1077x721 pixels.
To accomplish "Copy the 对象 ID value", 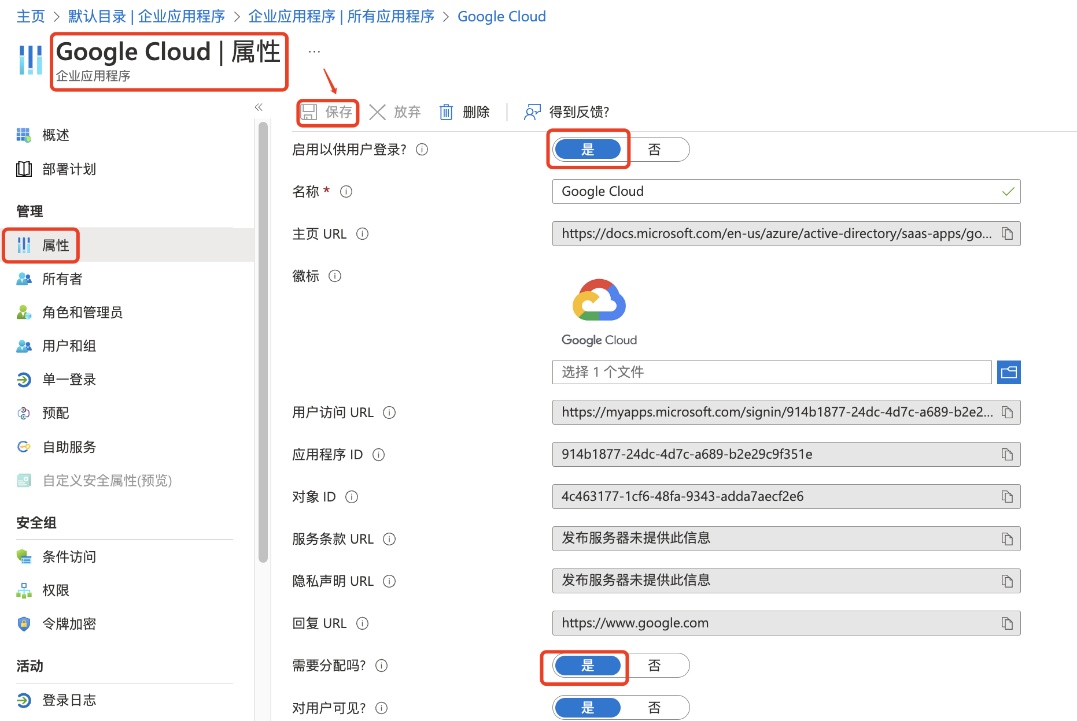I will (x=1007, y=496).
